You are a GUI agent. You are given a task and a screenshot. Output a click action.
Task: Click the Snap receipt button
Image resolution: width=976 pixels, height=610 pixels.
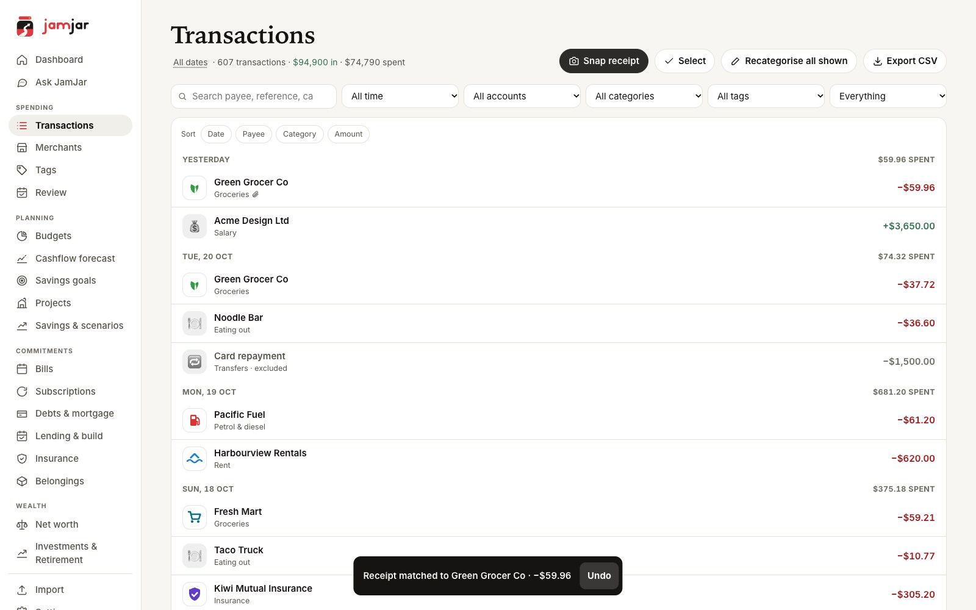[x=604, y=61]
